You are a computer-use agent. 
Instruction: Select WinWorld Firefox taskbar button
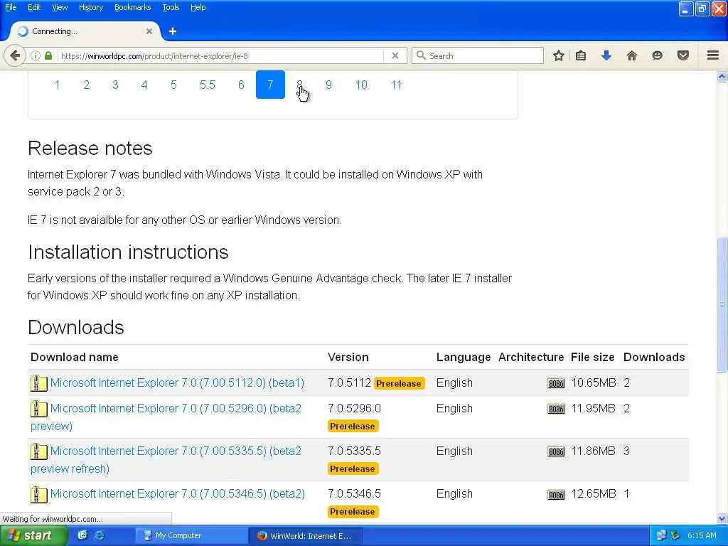[306, 535]
